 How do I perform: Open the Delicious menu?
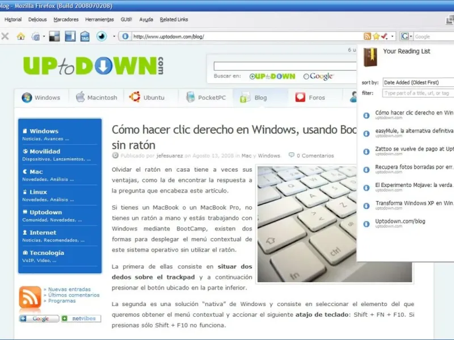pos(37,19)
